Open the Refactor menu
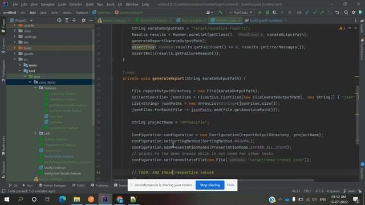 [x=76, y=5]
